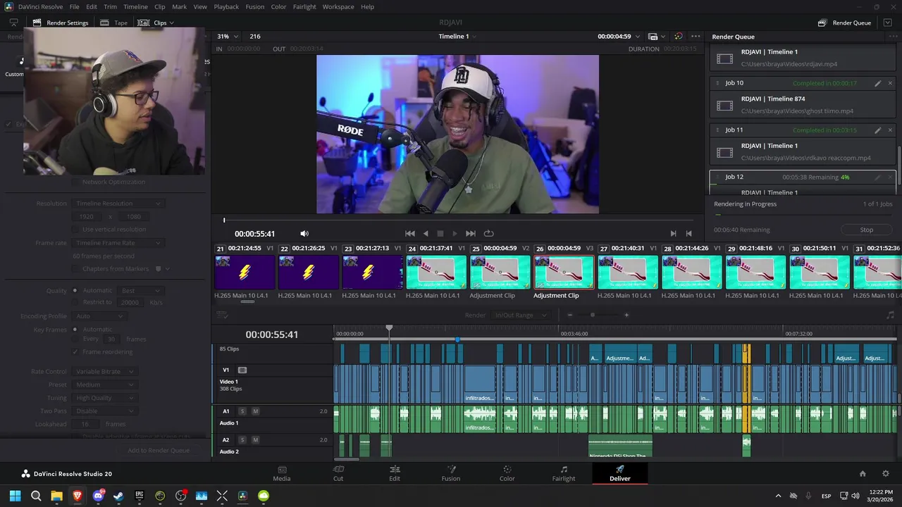Open the Fusion menu
This screenshot has width=902, height=507.
(x=255, y=6)
